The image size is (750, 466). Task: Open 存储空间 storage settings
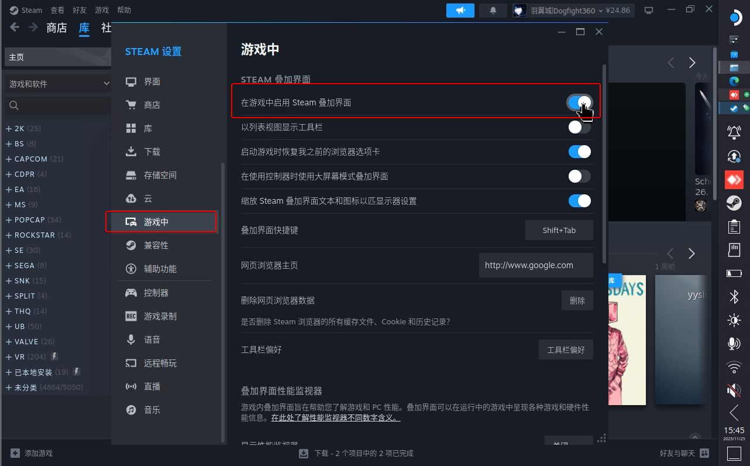coord(160,175)
